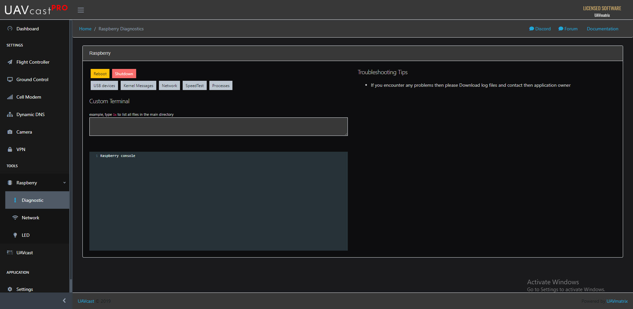Click the LED lightbulb icon
The height and width of the screenshot is (309, 633).
[x=15, y=235]
